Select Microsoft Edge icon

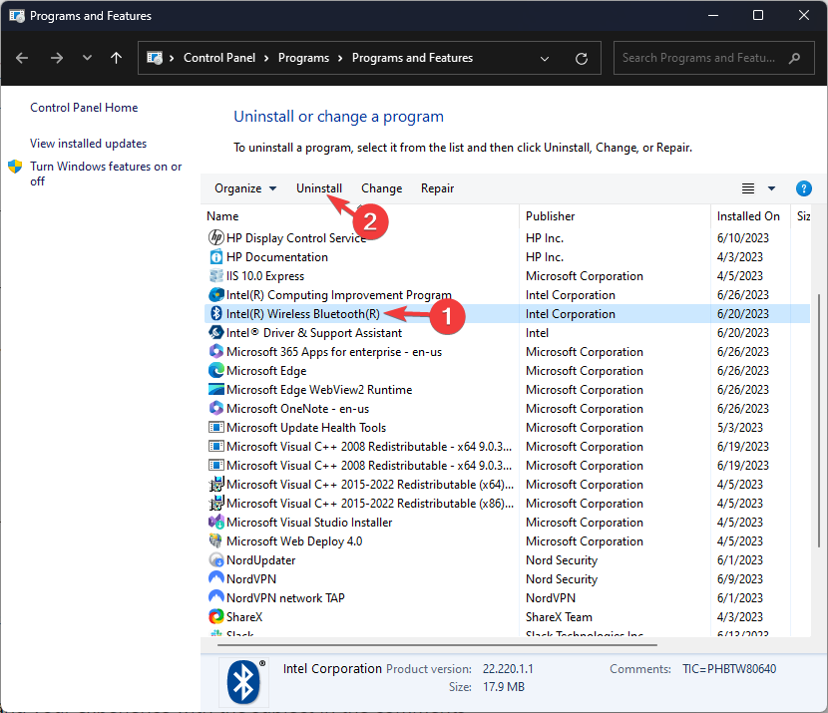coord(215,371)
